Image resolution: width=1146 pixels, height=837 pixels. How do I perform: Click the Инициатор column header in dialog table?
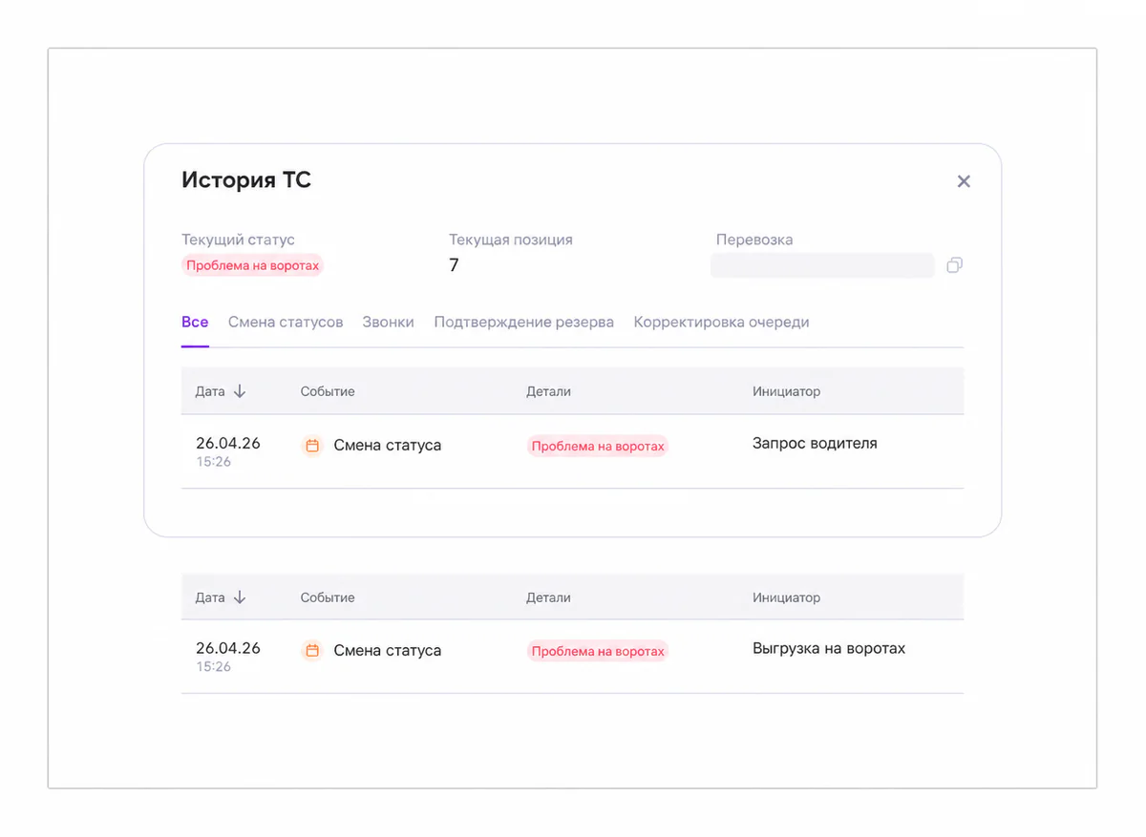[x=786, y=391]
